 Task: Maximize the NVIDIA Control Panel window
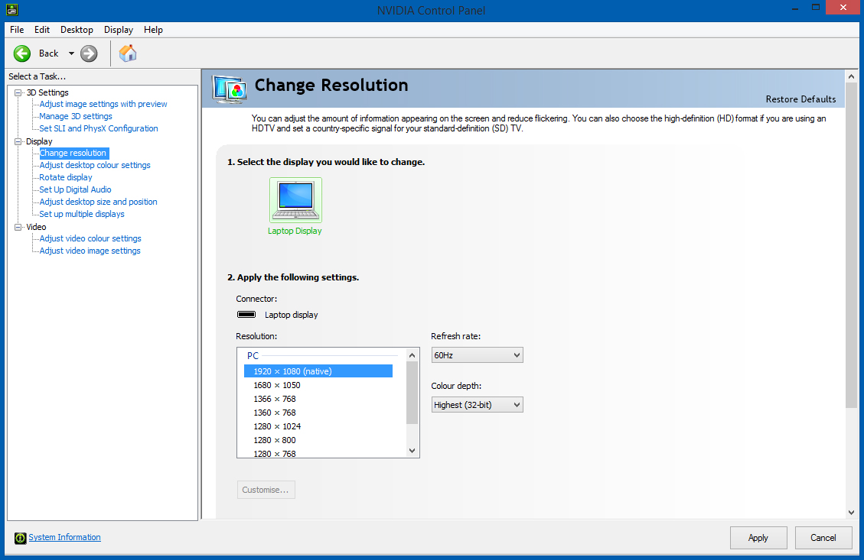click(x=816, y=8)
